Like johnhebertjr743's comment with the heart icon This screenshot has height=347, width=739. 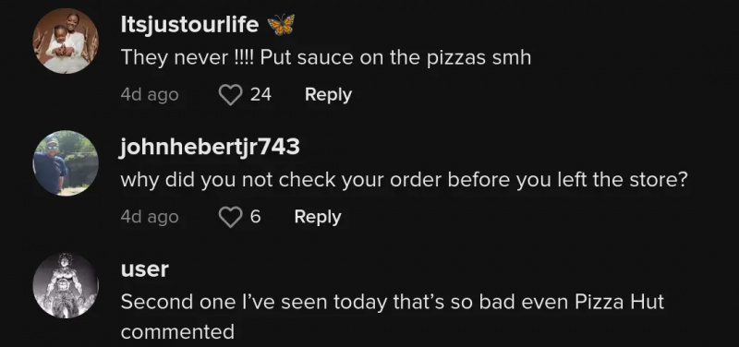click(x=230, y=218)
